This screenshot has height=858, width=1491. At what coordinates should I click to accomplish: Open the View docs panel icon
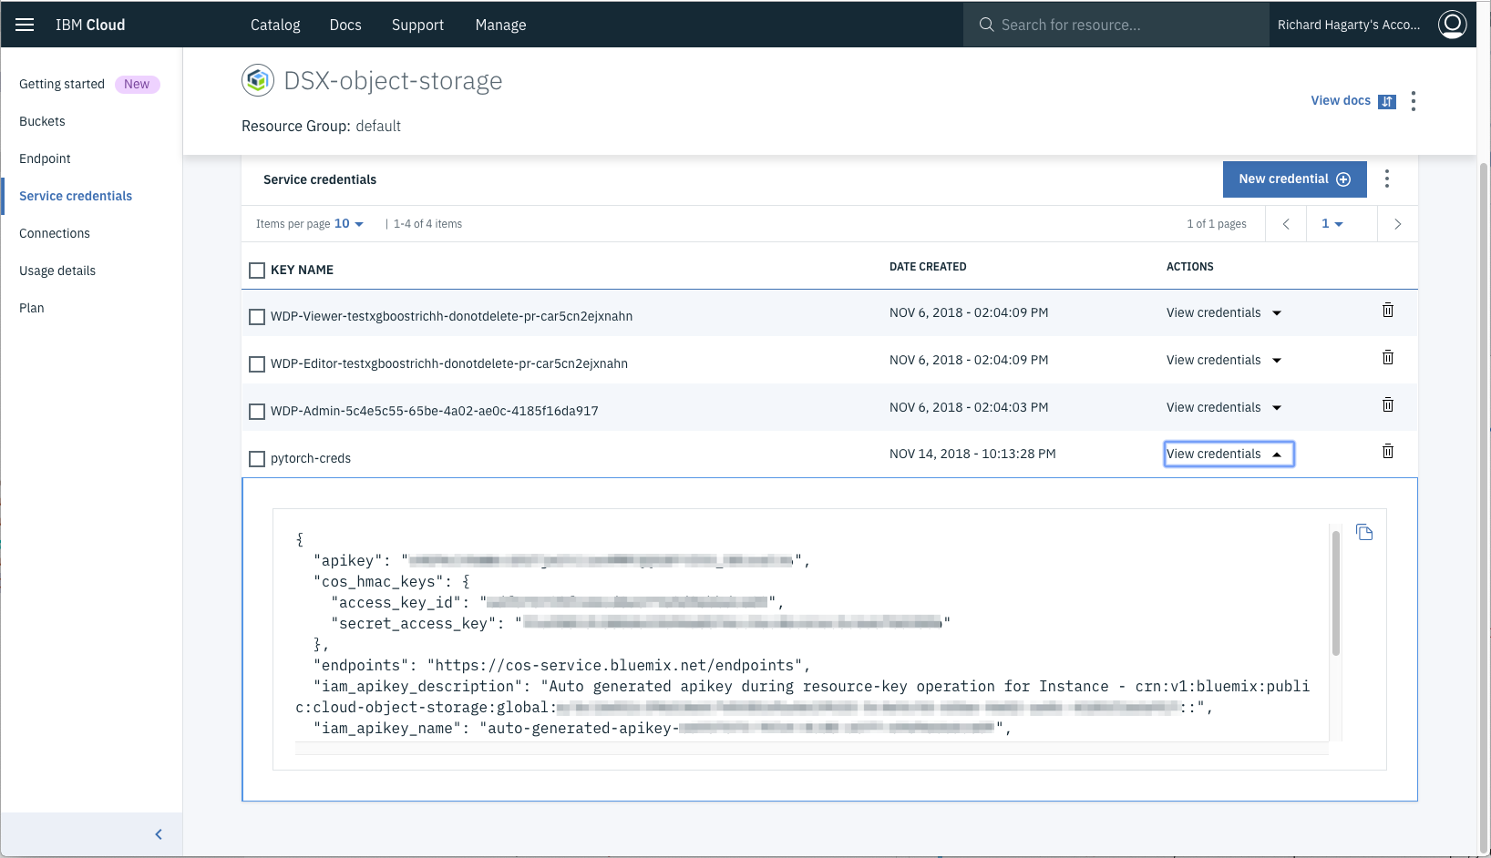1386,101
